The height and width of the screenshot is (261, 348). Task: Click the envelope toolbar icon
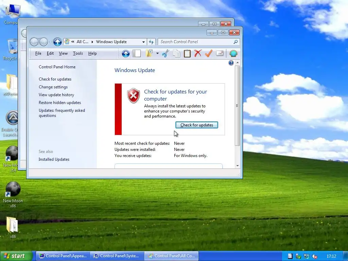point(220,53)
